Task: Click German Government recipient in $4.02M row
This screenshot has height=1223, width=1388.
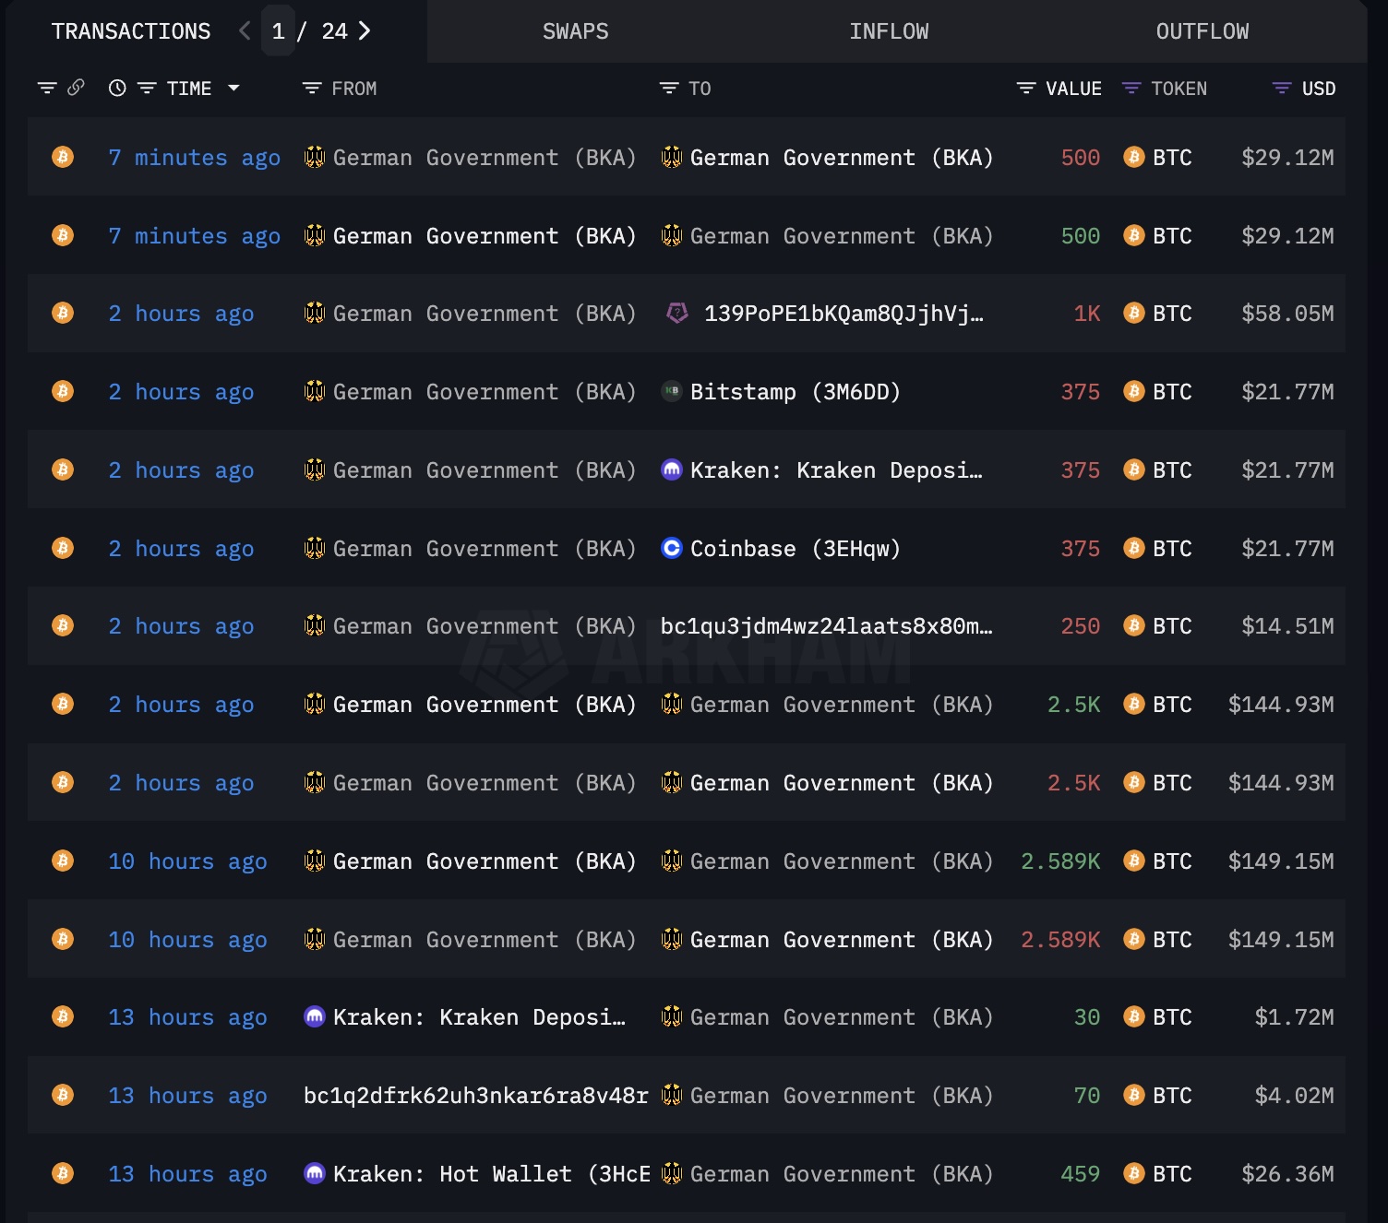Action: [x=842, y=1096]
